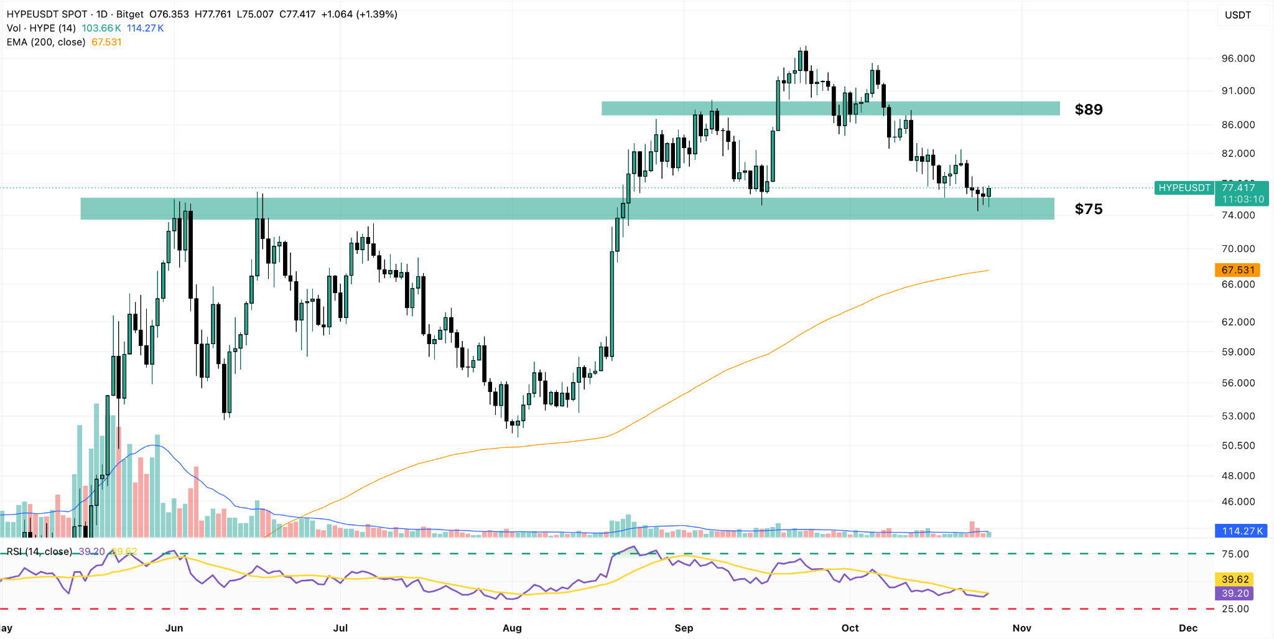Select the RSI (14, close) indicator legend
The height and width of the screenshot is (639, 1274).
point(39,552)
